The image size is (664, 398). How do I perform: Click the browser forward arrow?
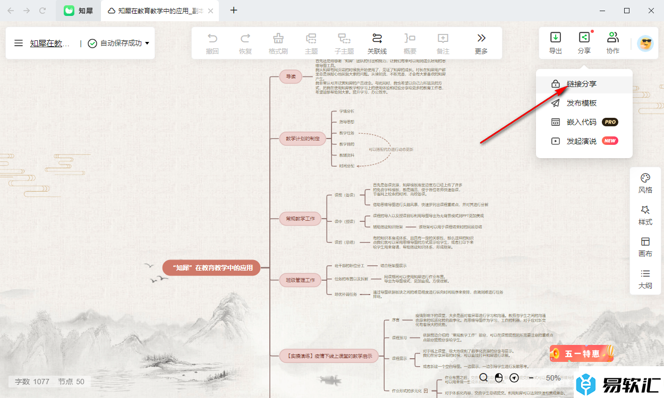tap(27, 11)
